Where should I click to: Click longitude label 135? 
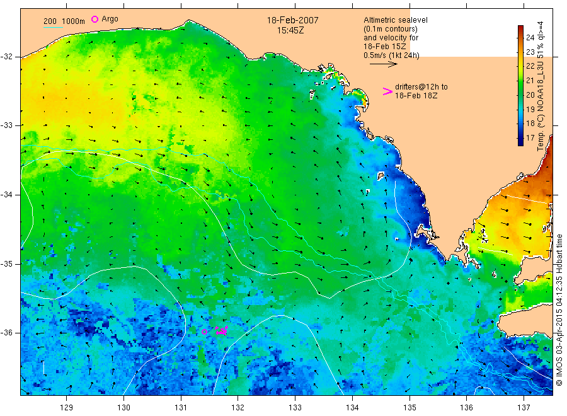[409, 408]
